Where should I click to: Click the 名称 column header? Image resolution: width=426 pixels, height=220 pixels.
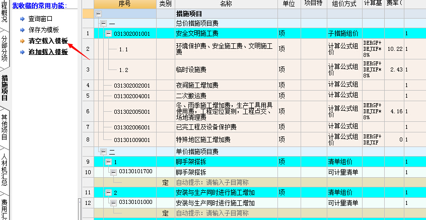(226, 4)
